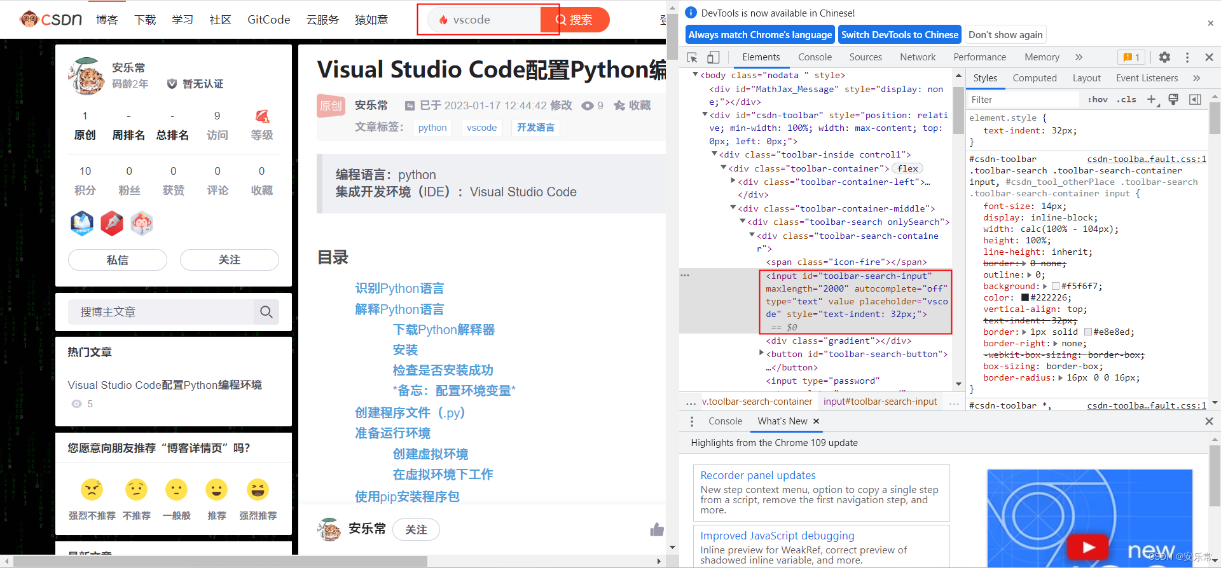Image resolution: width=1221 pixels, height=568 pixels.
Task: Click the issues badge showing 1
Action: [x=1131, y=57]
